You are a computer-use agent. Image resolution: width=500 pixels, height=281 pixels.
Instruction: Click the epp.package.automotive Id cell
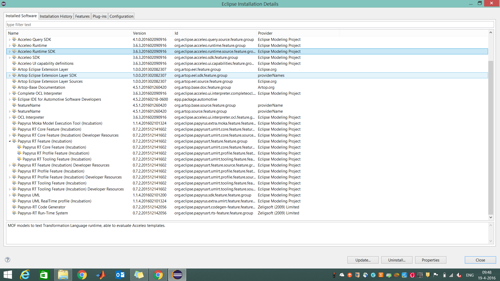pos(196,99)
